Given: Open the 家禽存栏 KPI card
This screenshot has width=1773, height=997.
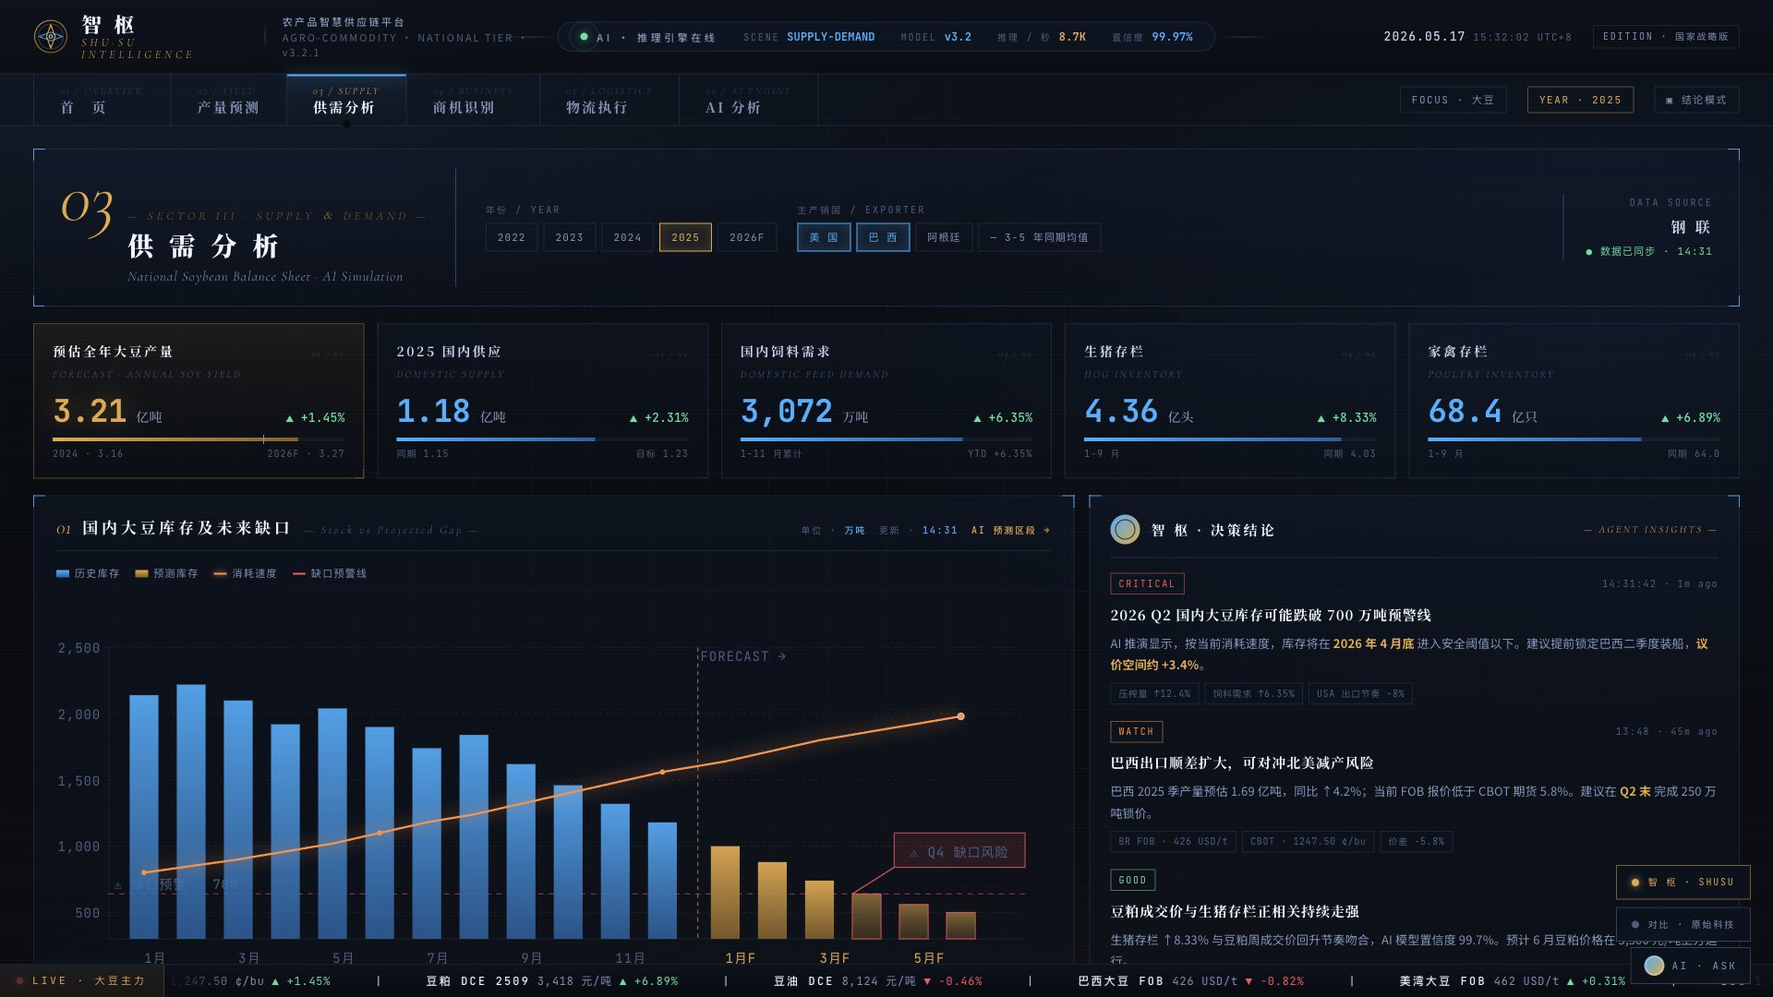Looking at the screenshot, I should pos(1574,401).
